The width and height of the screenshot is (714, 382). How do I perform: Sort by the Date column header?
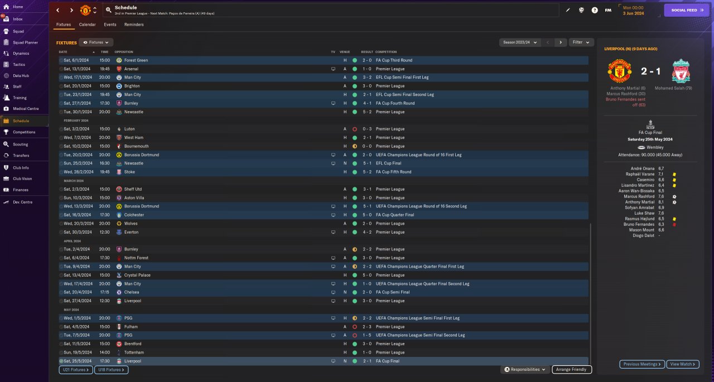click(63, 52)
